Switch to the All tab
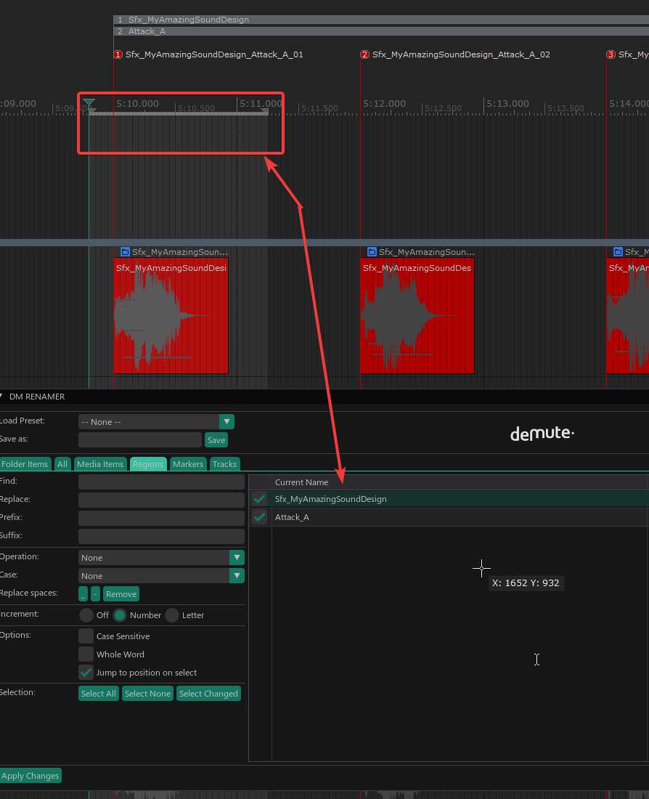 point(62,463)
